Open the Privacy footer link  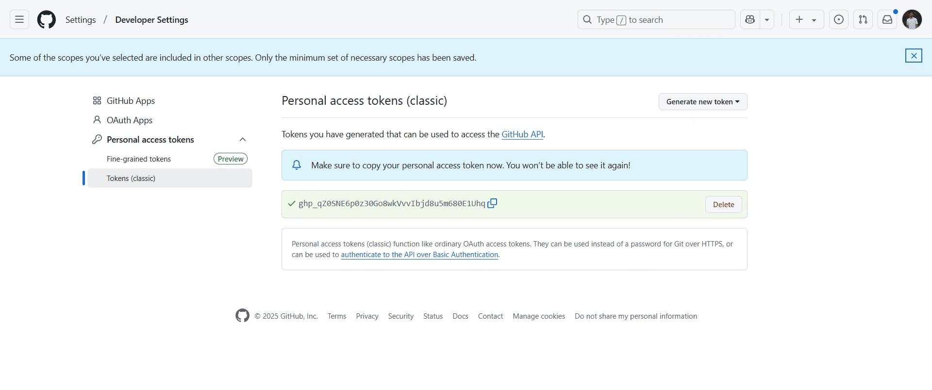pos(367,316)
